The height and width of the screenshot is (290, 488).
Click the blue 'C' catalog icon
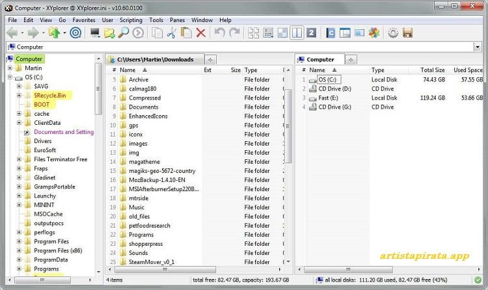tap(331, 33)
